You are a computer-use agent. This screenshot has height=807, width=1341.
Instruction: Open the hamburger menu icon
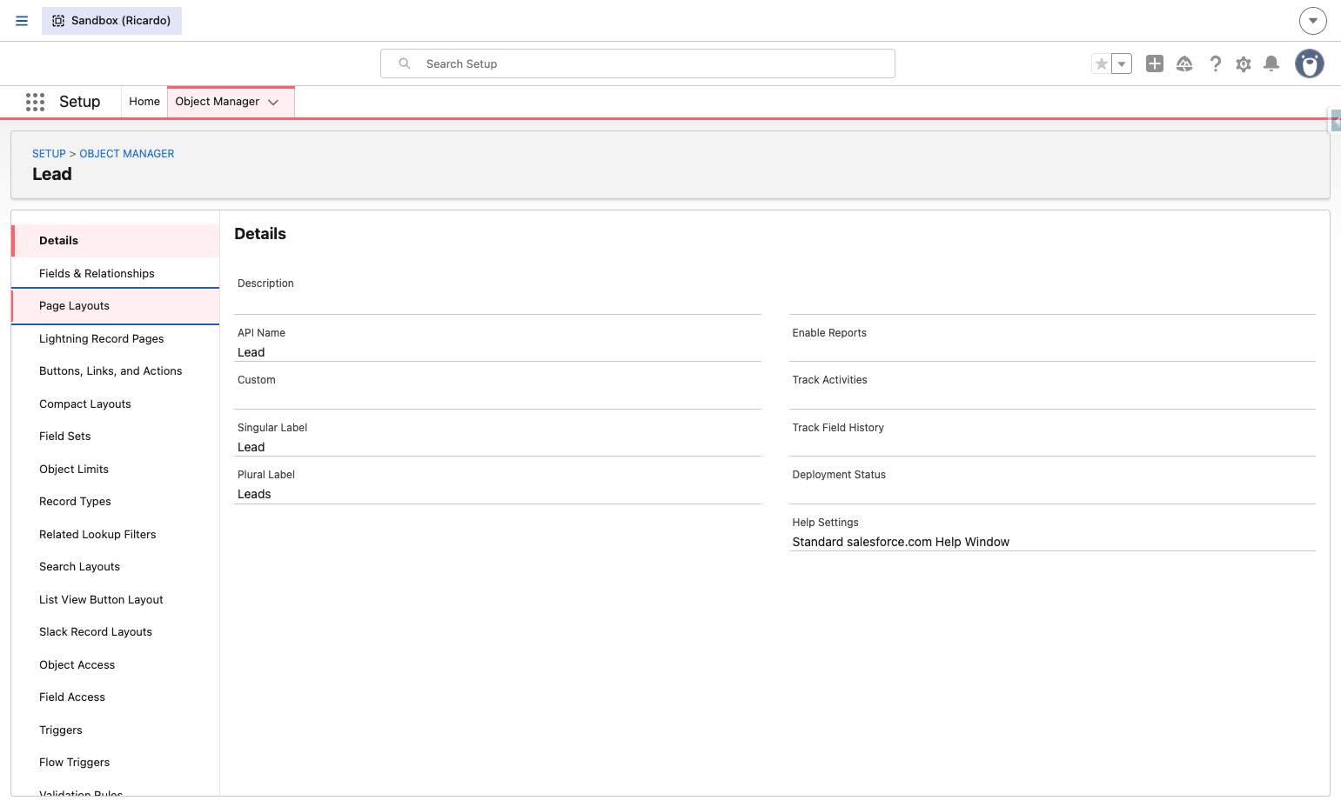[22, 21]
